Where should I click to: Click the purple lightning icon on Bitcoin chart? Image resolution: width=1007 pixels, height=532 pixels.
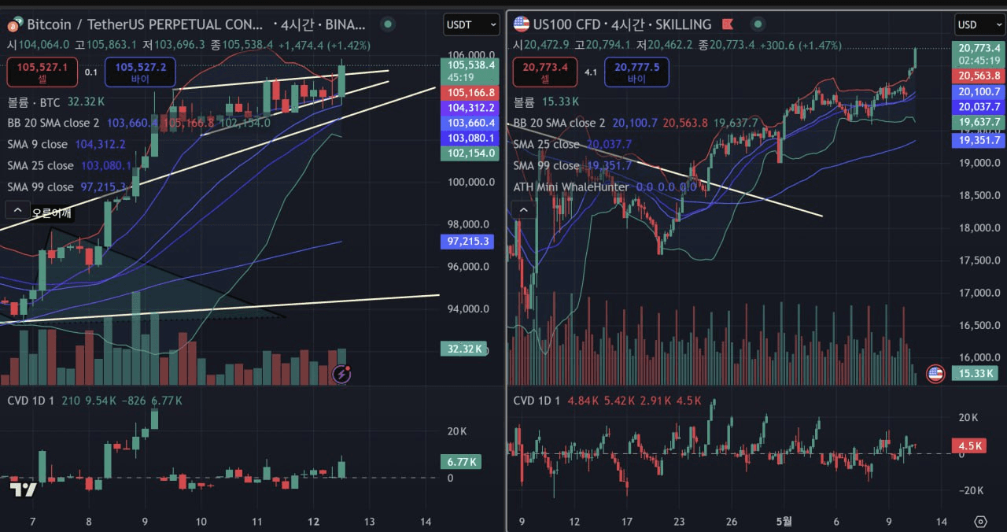pos(341,374)
